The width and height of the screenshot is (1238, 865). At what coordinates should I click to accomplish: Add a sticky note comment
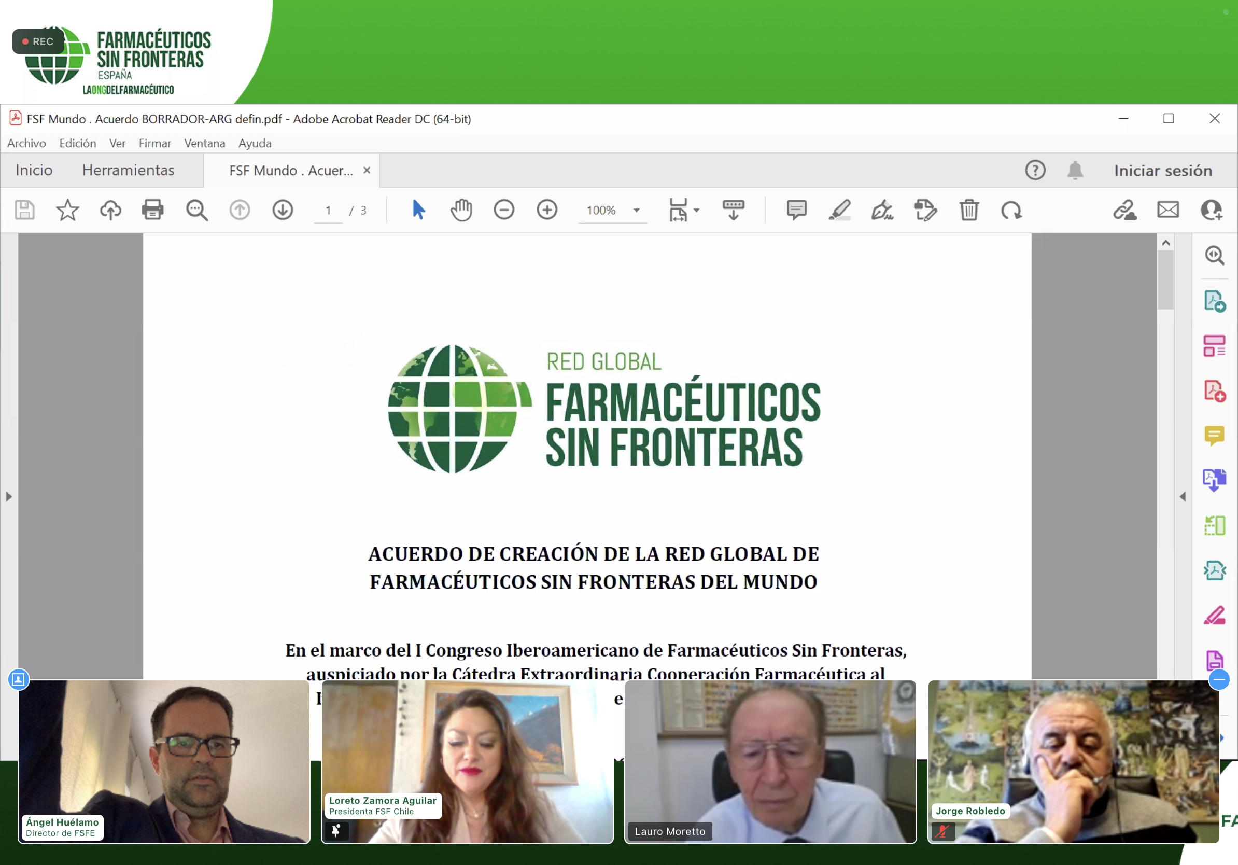click(796, 210)
